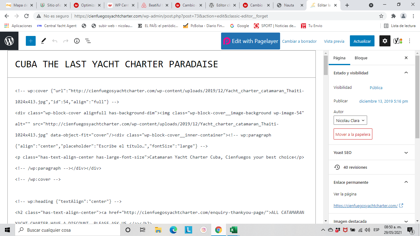This screenshot has width=420, height=236.
Task: Open the Aplicaciones bookmarks shortcut
Action: coord(18,26)
